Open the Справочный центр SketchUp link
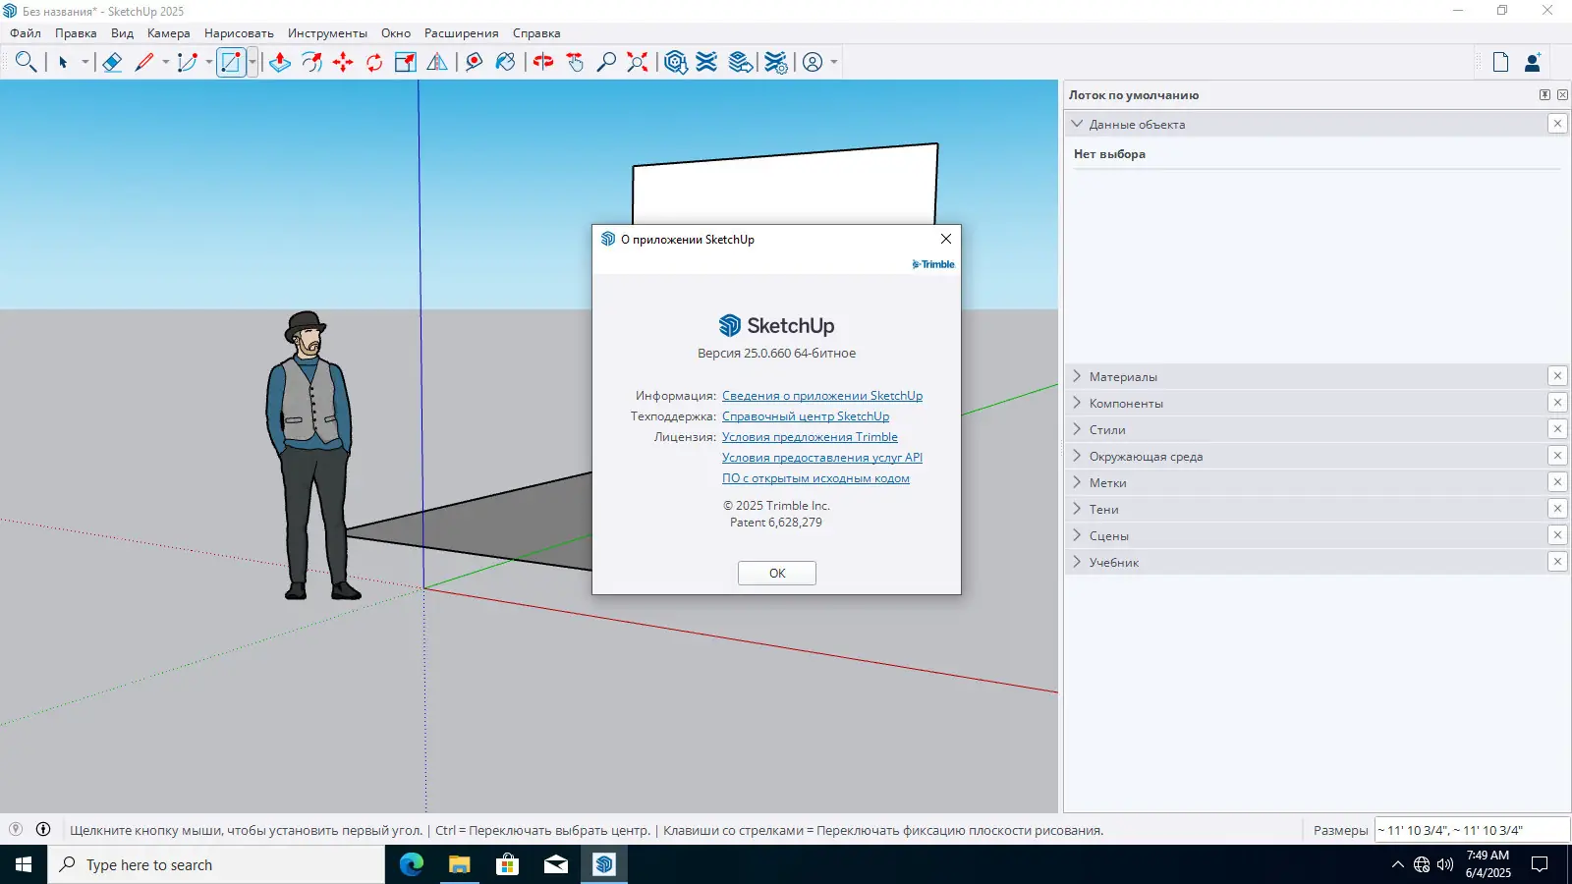 [806, 416]
